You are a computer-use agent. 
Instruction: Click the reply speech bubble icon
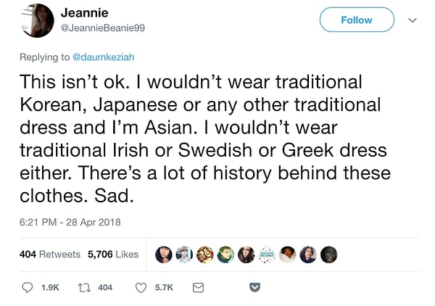point(28,287)
